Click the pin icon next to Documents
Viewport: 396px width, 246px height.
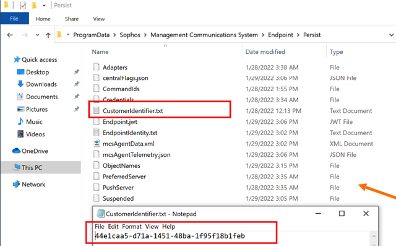(x=77, y=97)
